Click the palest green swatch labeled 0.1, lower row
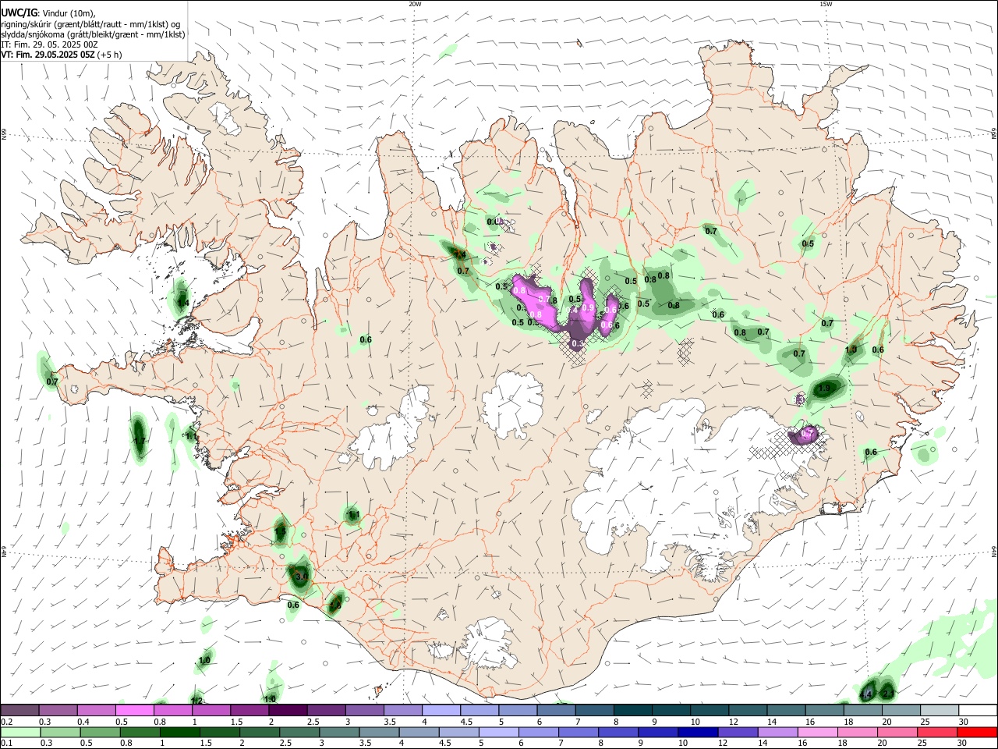998x749 pixels. (x=19, y=732)
